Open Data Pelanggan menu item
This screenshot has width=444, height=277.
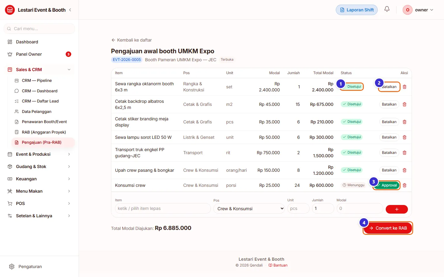coord(43,111)
